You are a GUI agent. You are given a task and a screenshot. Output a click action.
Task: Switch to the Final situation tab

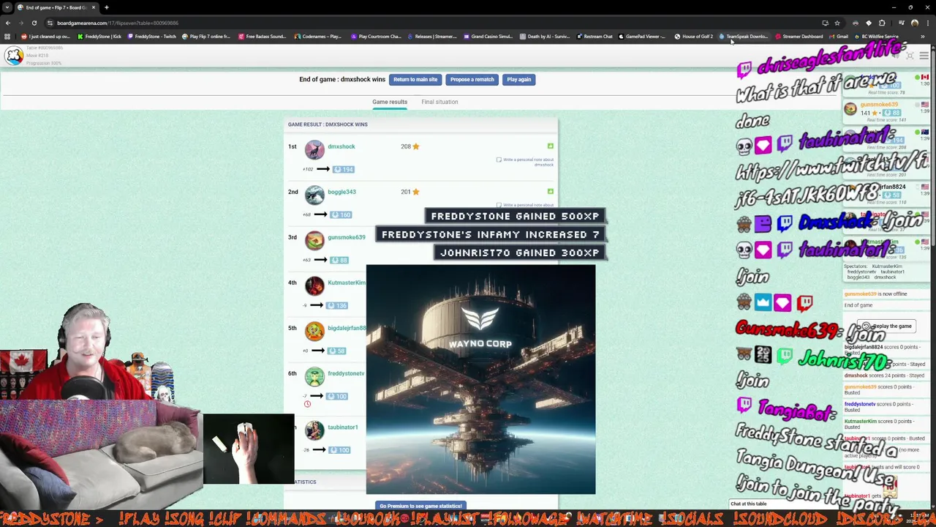(x=439, y=102)
